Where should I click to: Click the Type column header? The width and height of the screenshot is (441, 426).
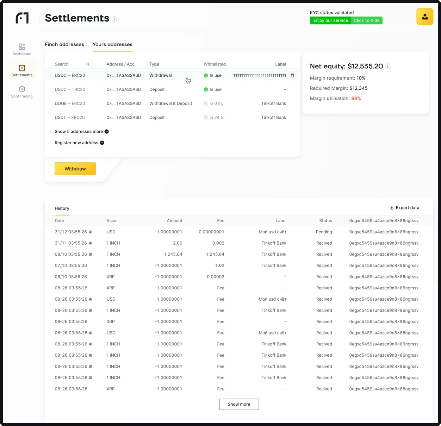pos(154,64)
